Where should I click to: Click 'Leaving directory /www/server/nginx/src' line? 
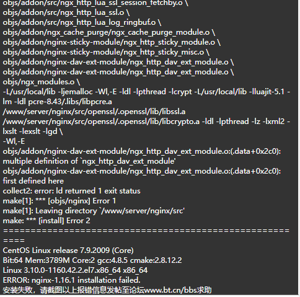click(94, 211)
